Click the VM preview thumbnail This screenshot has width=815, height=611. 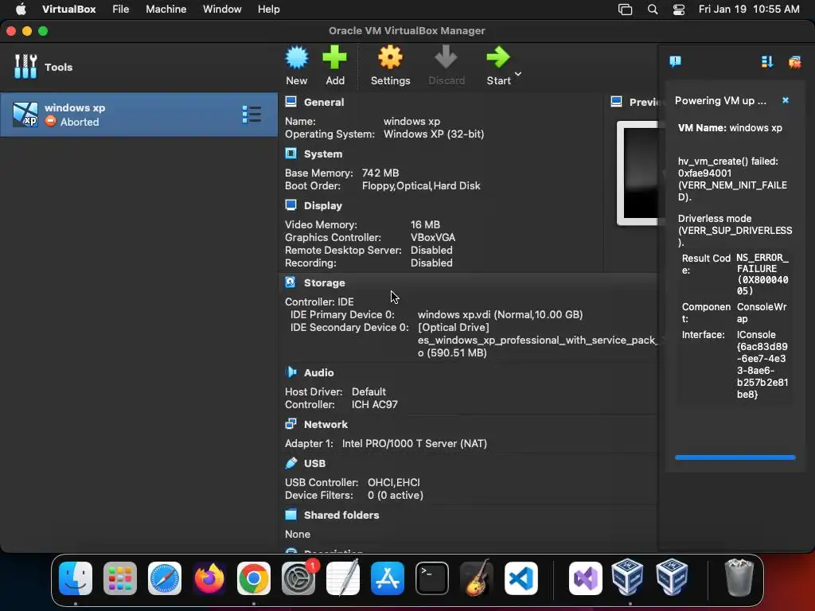[638, 173]
